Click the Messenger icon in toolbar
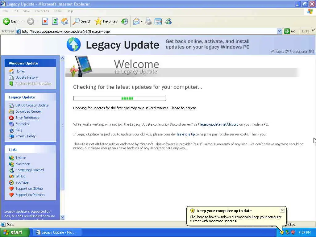This screenshot has width=316, height=237. coord(168,21)
